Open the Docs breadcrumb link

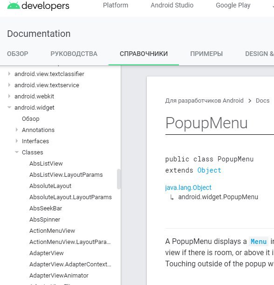tap(262, 100)
